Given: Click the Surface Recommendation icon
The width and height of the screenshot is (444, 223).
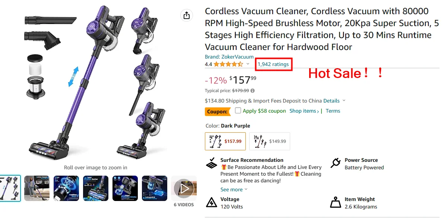Looking at the screenshot, I should coord(212,163).
